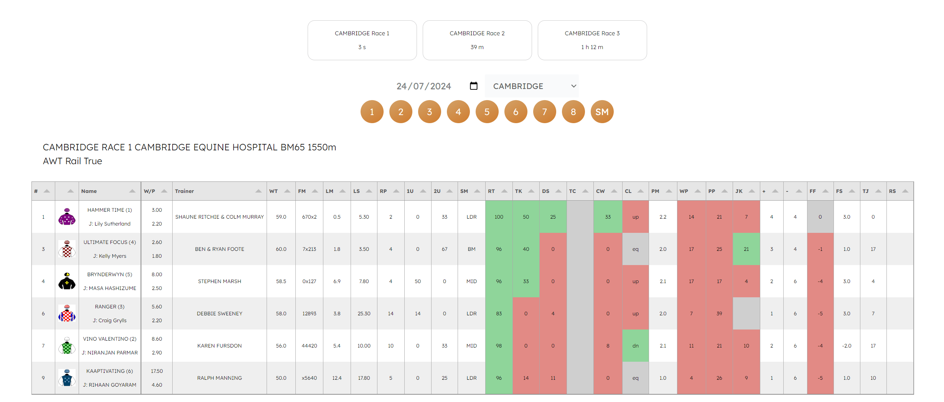Edit the 24/07/2024 date field
The height and width of the screenshot is (402, 944).
pyautogui.click(x=424, y=86)
